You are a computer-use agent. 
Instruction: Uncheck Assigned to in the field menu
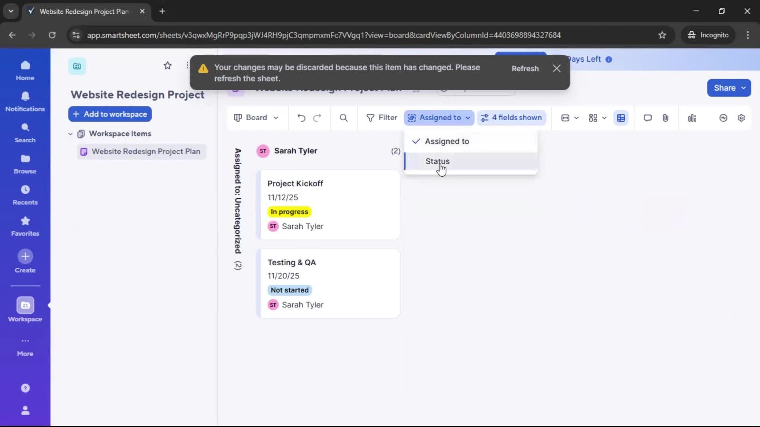pos(447,141)
